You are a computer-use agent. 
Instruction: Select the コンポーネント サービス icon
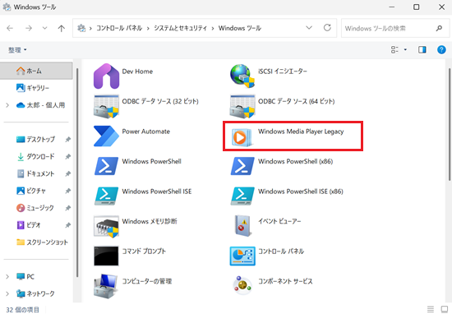click(x=242, y=285)
